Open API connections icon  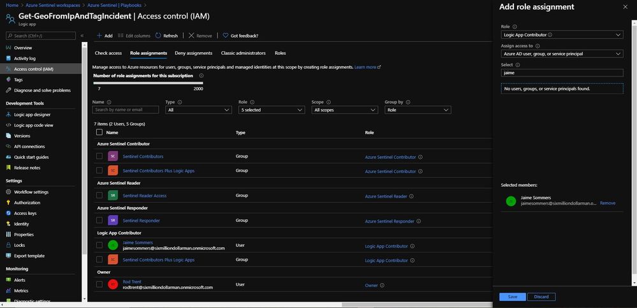tap(8, 146)
